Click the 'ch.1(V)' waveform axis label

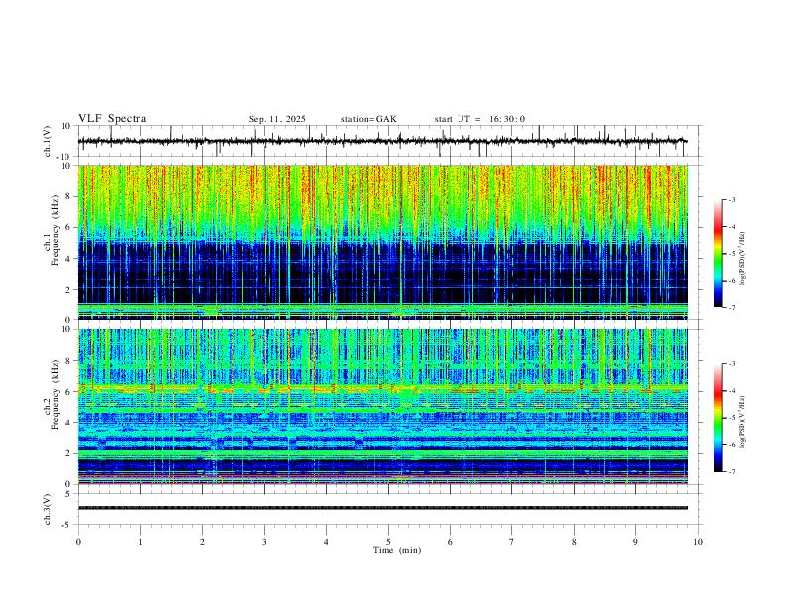pos(48,141)
